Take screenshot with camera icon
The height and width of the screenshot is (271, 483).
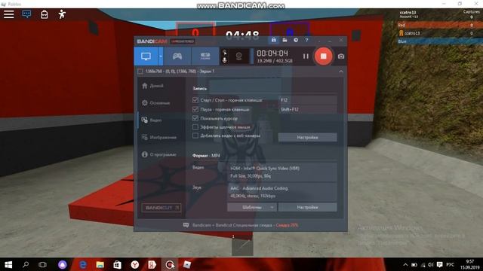click(340, 56)
